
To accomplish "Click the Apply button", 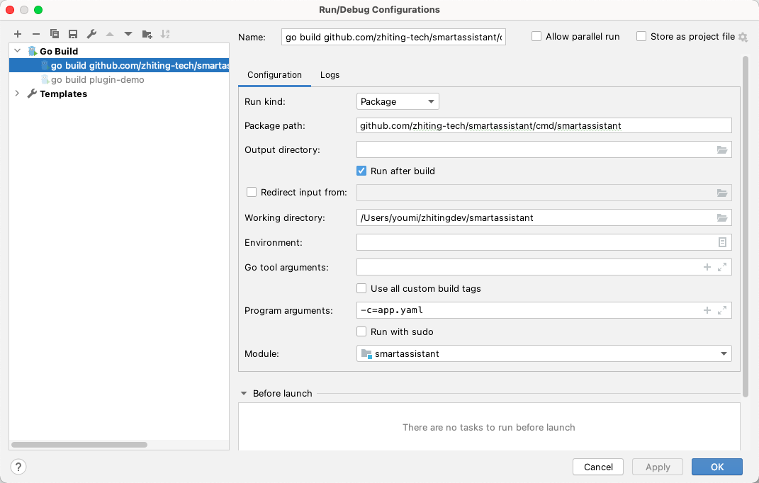I will 658,467.
